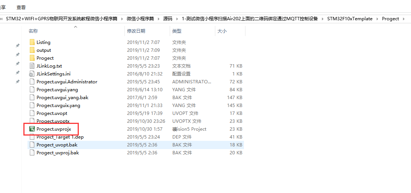The height and width of the screenshot is (193, 411).
Task: Expand breadcrumb chevron after STM32F10xTemplate
Action: tap(377, 18)
